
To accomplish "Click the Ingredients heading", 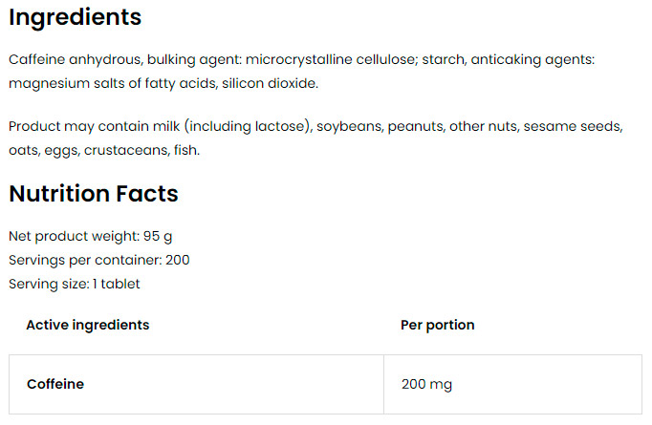I will click(x=76, y=17).
